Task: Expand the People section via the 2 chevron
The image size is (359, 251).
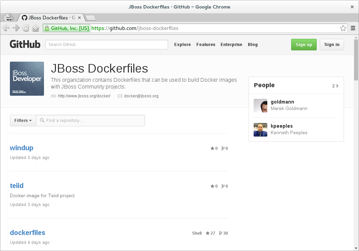Action: coord(335,85)
